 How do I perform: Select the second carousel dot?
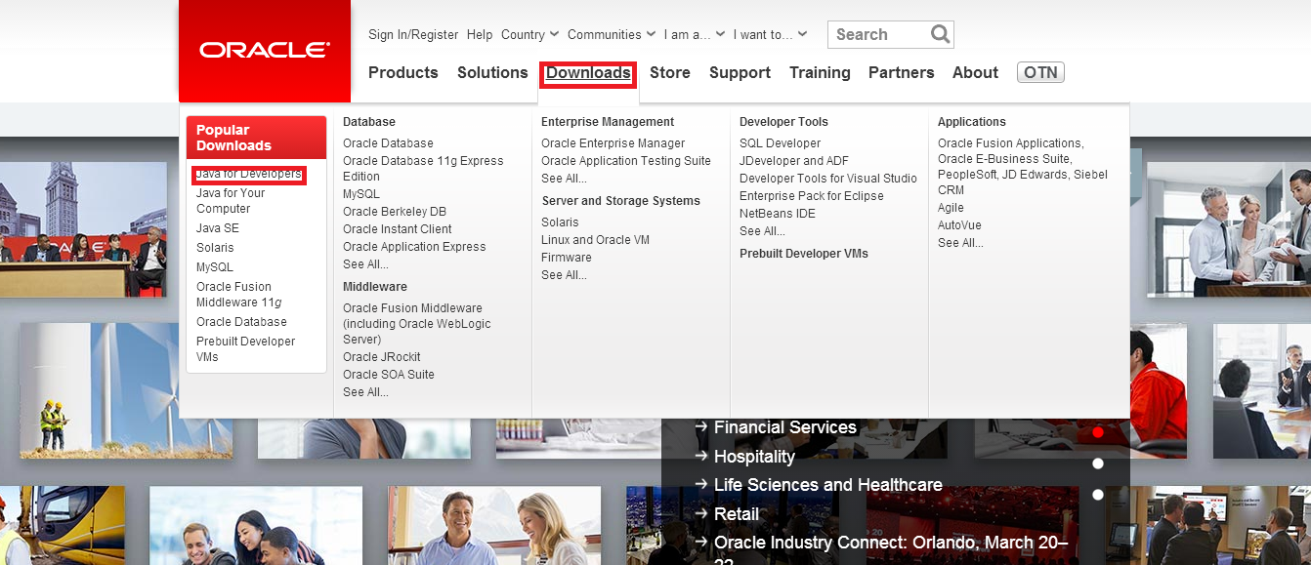click(1098, 464)
